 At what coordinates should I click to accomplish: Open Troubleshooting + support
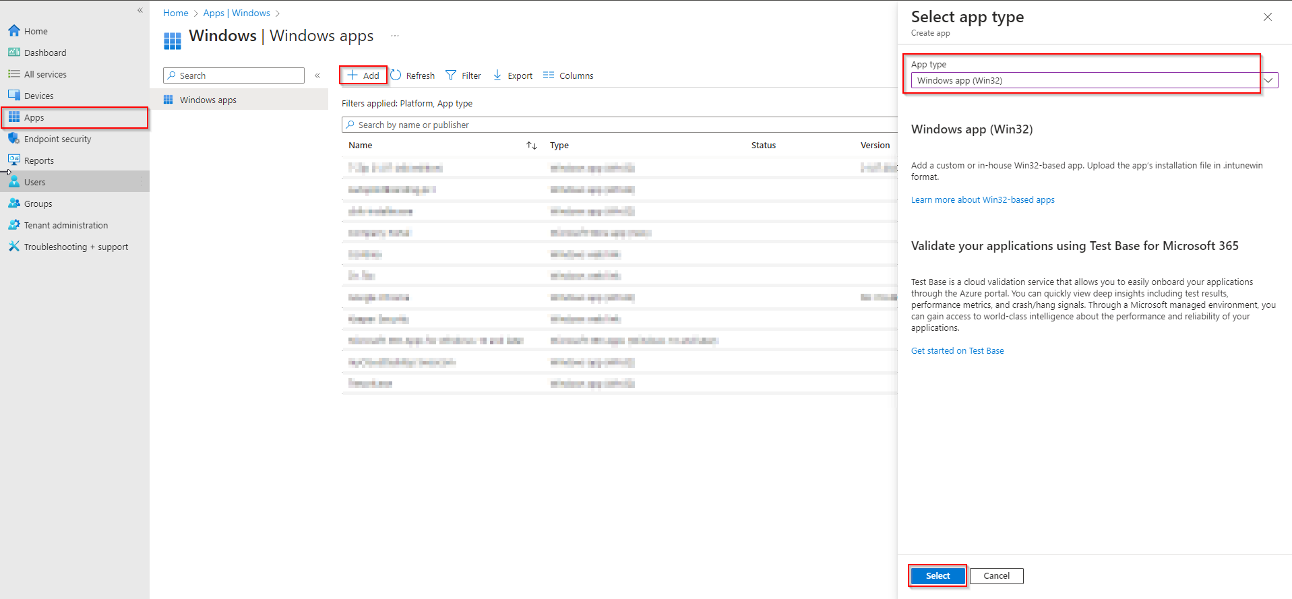74,247
